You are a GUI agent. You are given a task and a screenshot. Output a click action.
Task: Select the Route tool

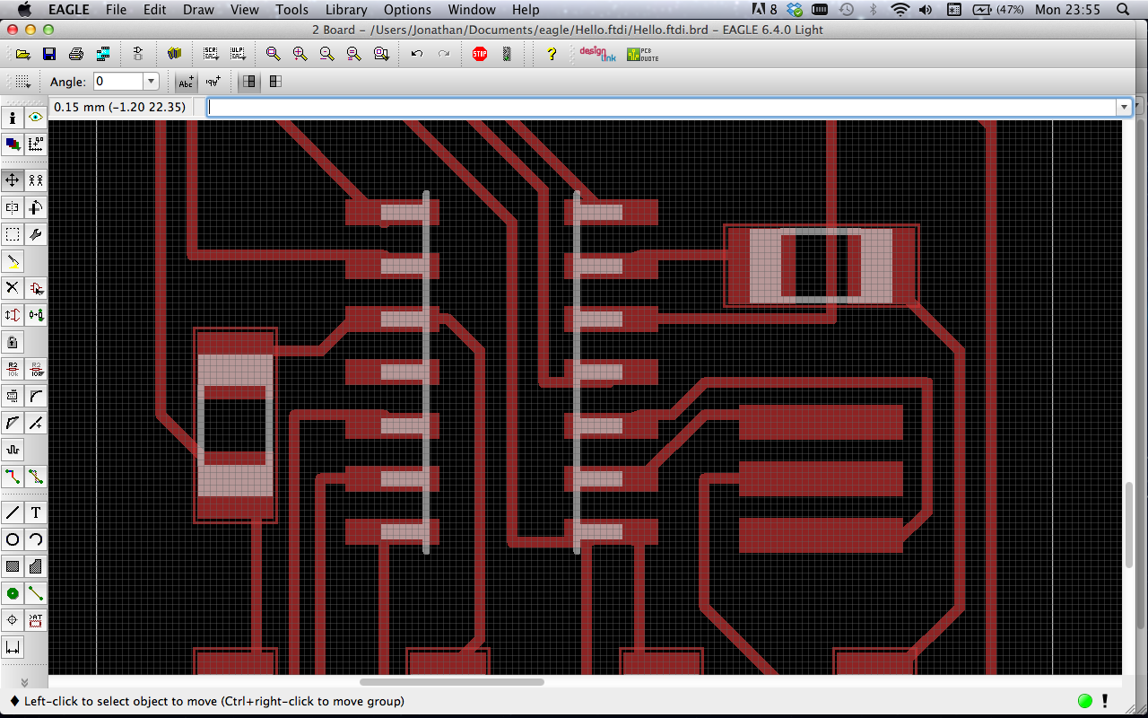[13, 477]
